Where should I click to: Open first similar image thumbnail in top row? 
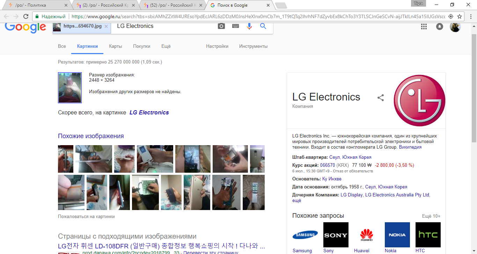66,159
